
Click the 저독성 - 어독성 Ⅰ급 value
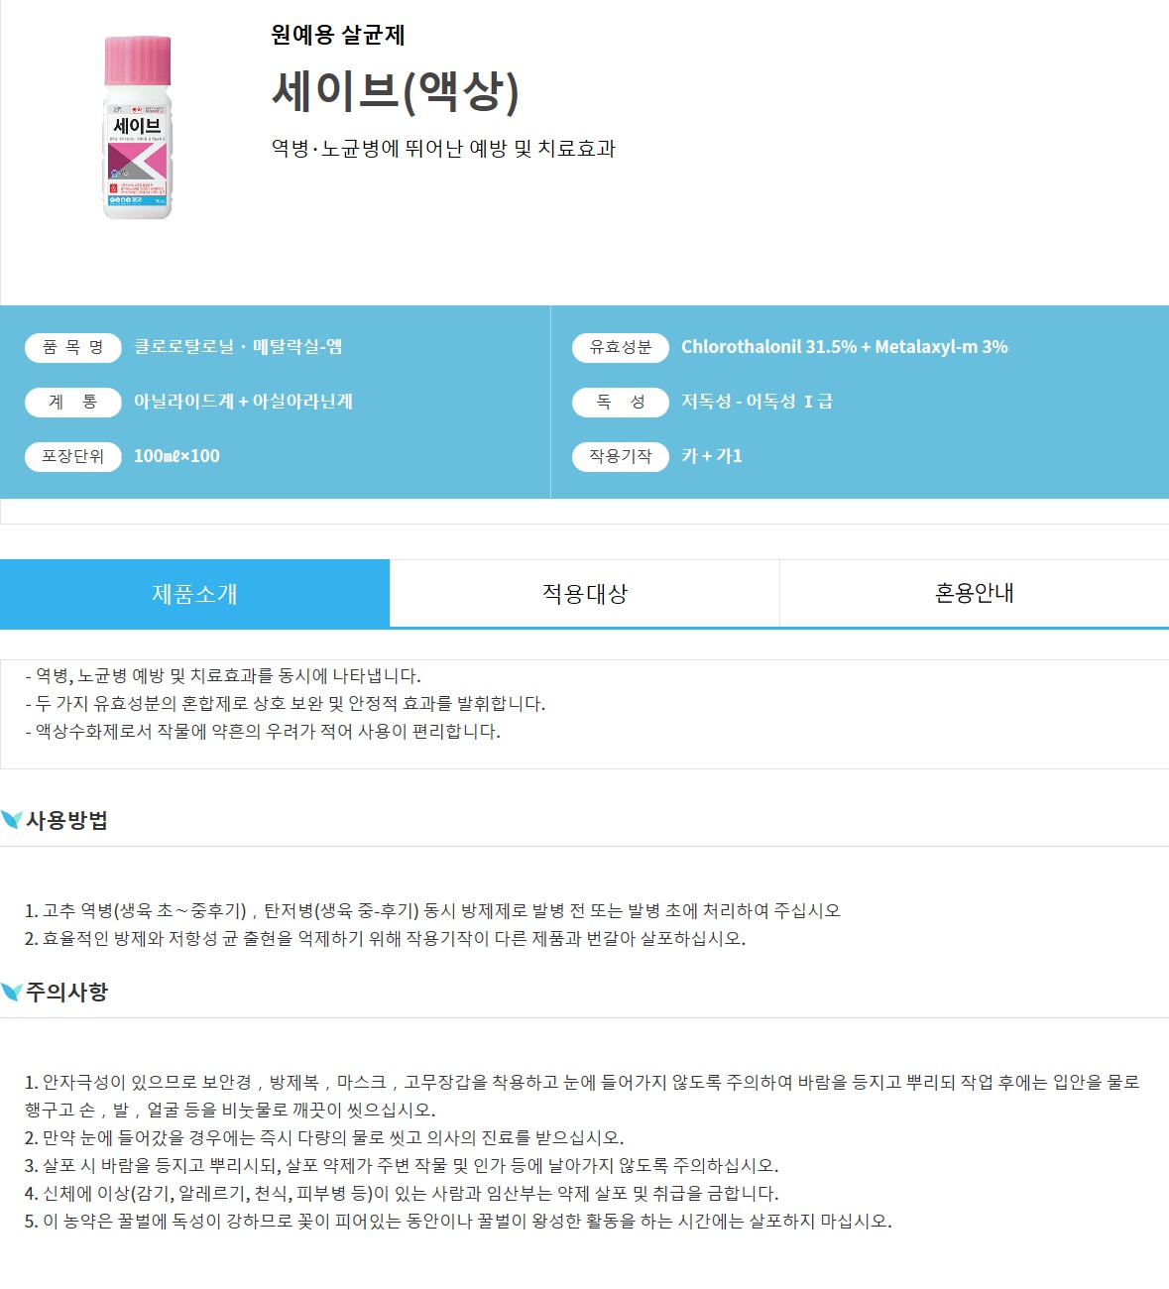pyautogui.click(x=757, y=402)
